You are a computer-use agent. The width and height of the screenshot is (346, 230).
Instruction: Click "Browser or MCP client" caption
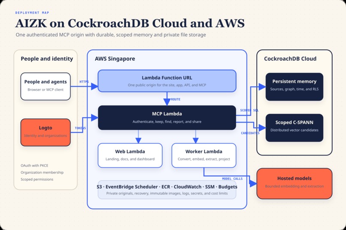click(x=46, y=90)
